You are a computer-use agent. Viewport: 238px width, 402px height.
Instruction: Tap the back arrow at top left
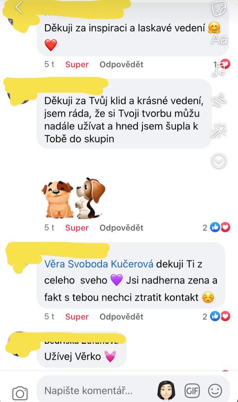coord(18,7)
